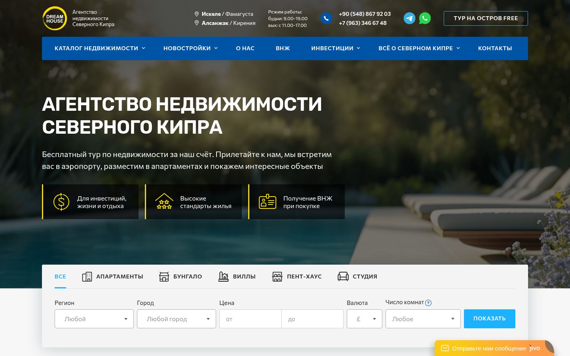Click the Показать search button
The width and height of the screenshot is (570, 356).
490,319
